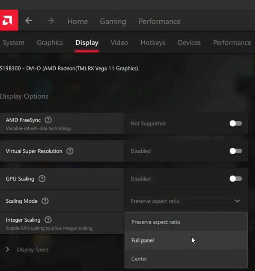
Task: Click the Virtual Super Resolution label
Action: point(34,151)
